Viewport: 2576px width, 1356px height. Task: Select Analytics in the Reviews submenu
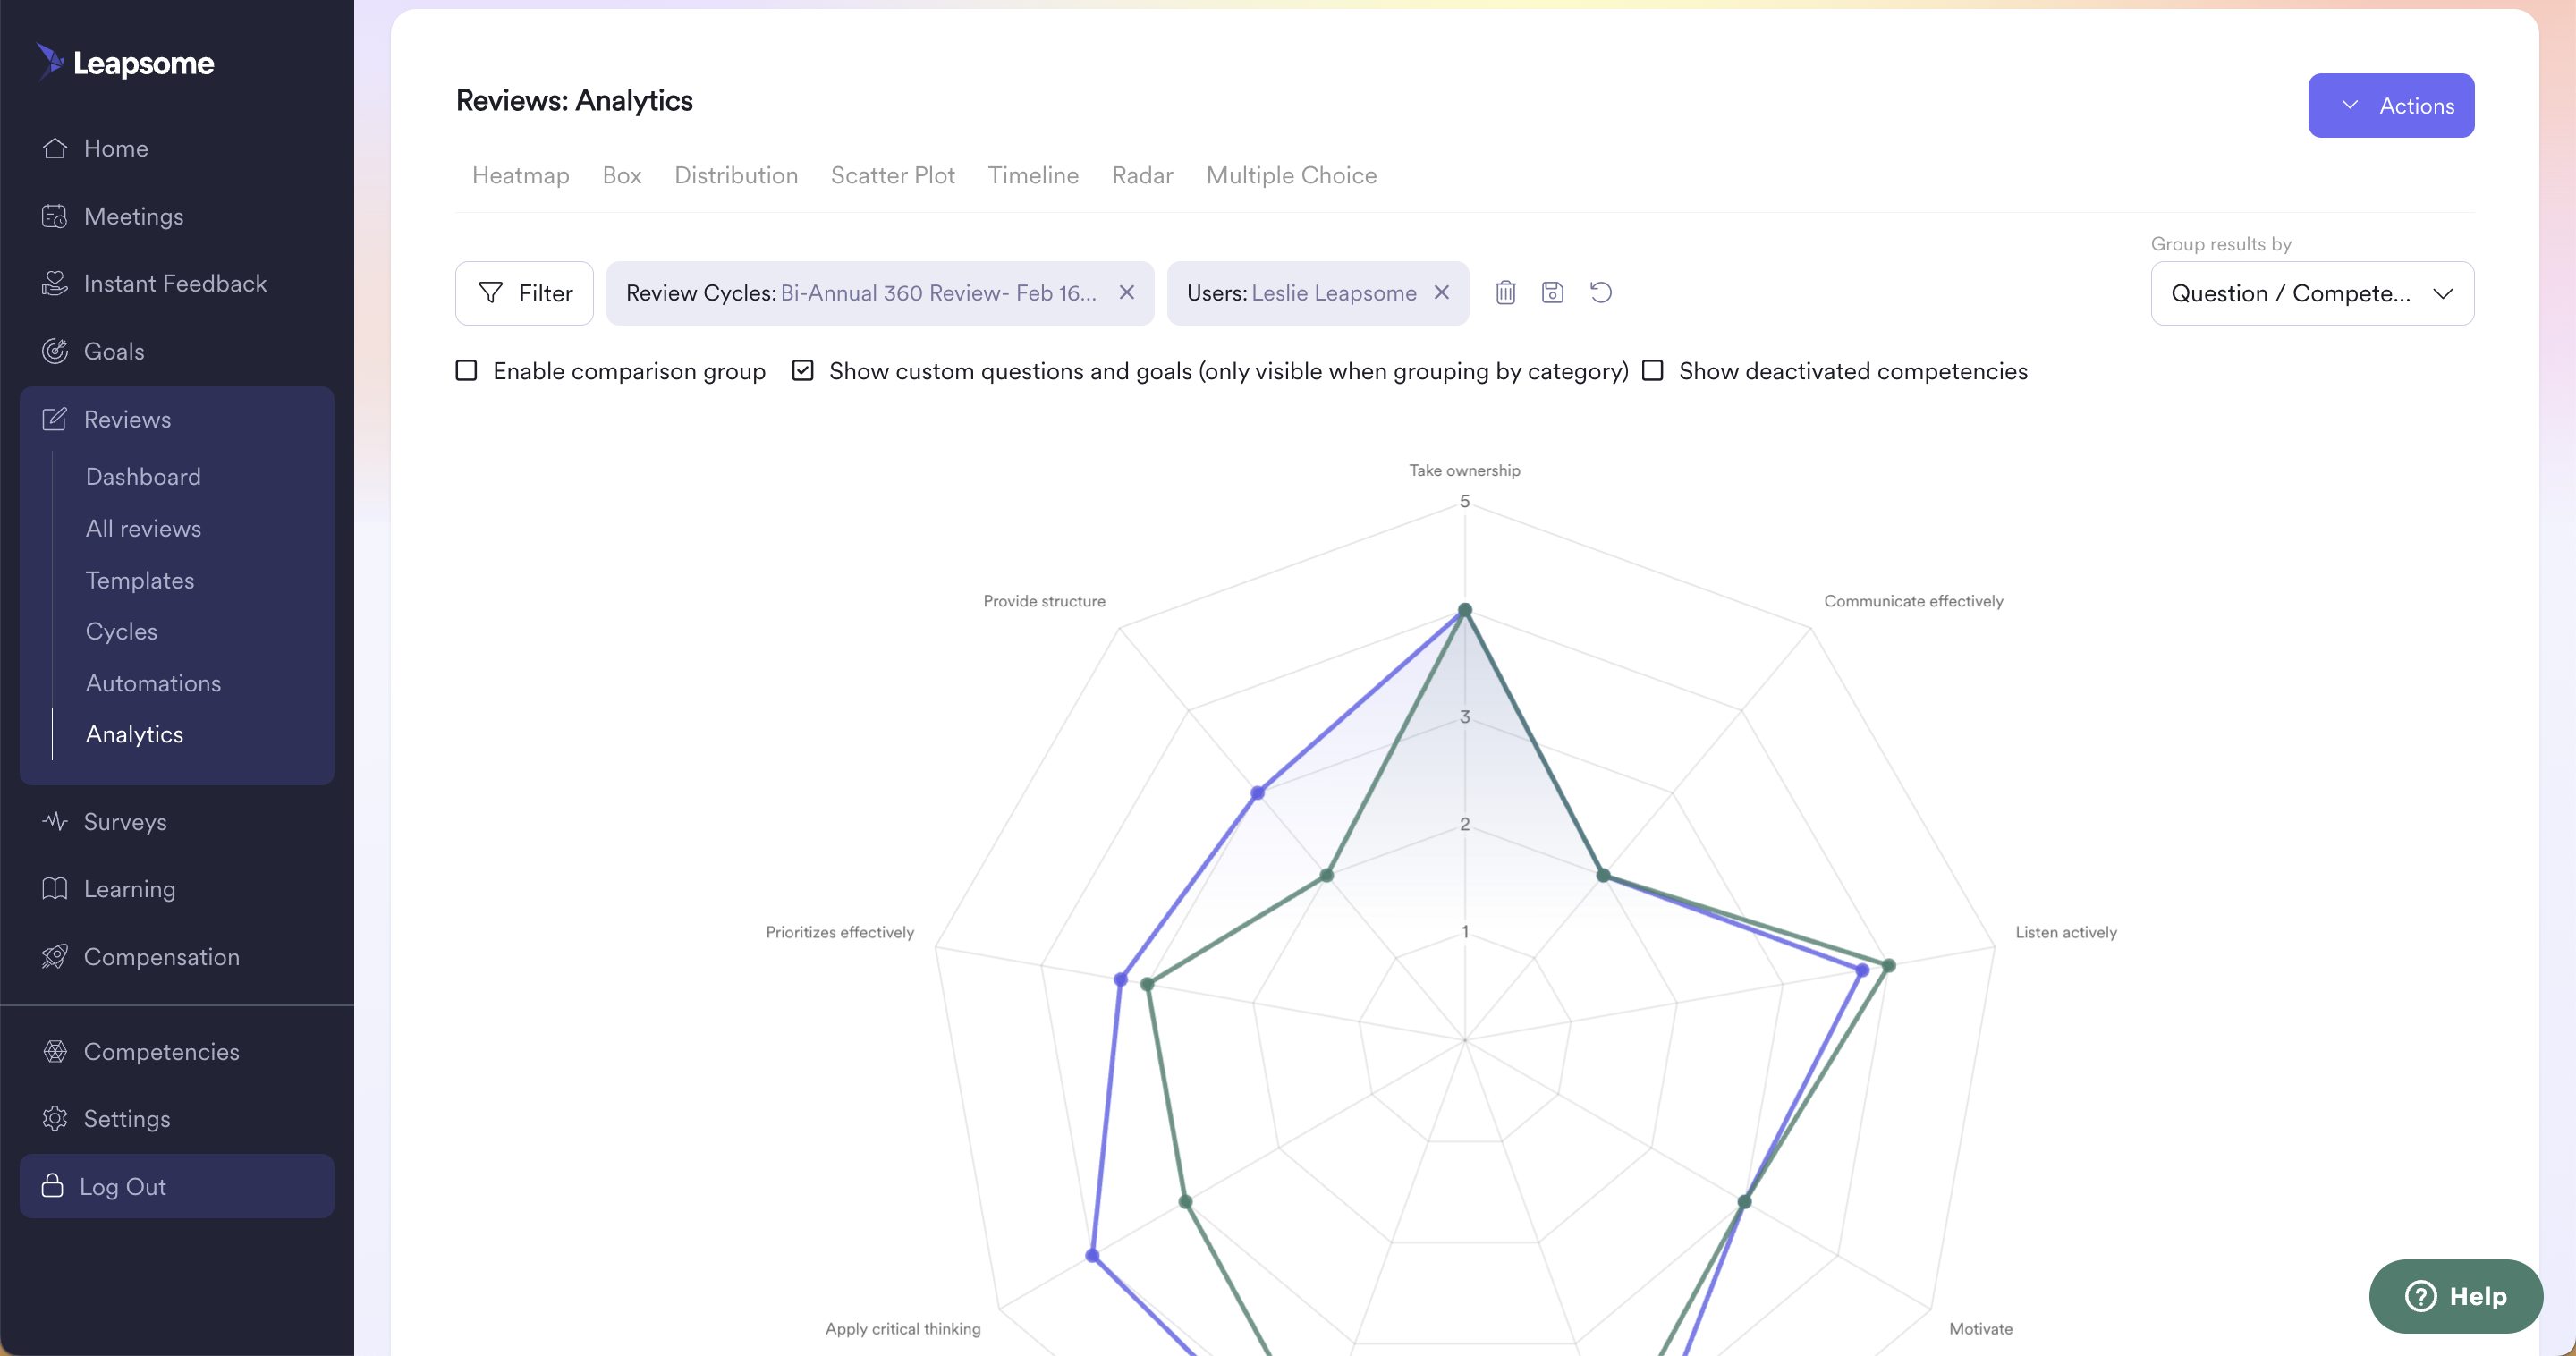(134, 734)
